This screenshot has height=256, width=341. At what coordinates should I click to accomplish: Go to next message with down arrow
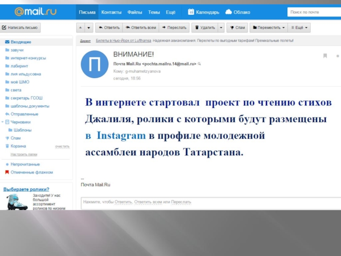(89, 28)
